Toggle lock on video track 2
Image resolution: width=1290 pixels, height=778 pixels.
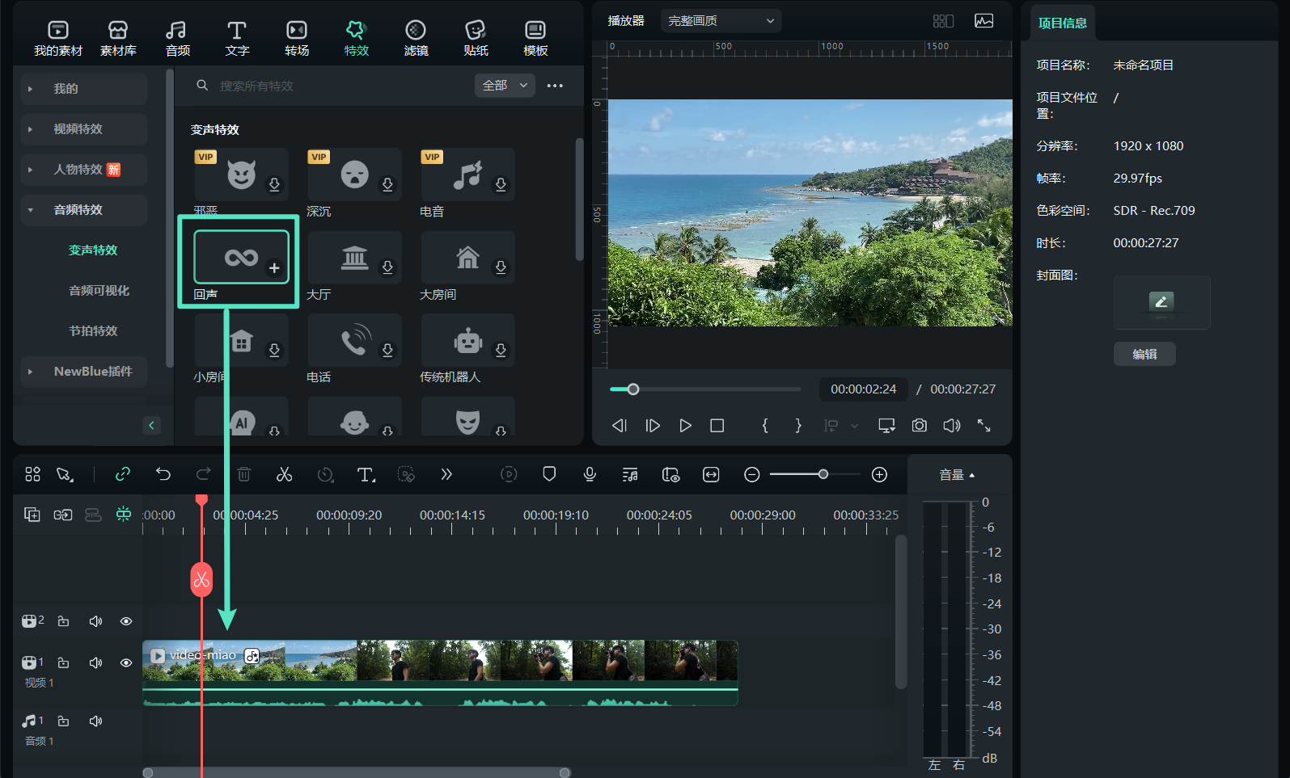(63, 621)
